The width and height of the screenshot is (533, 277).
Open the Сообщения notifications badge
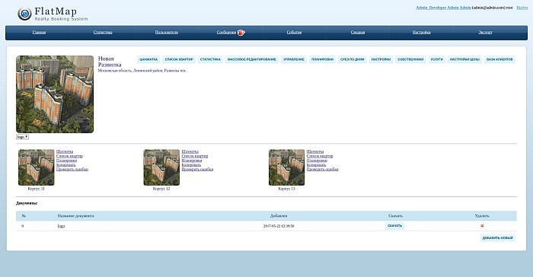tap(241, 32)
